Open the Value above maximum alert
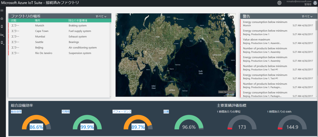 point(278,41)
